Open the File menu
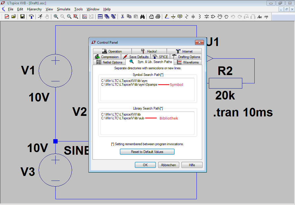Viewport: 295px width, 205px height. click(11, 9)
